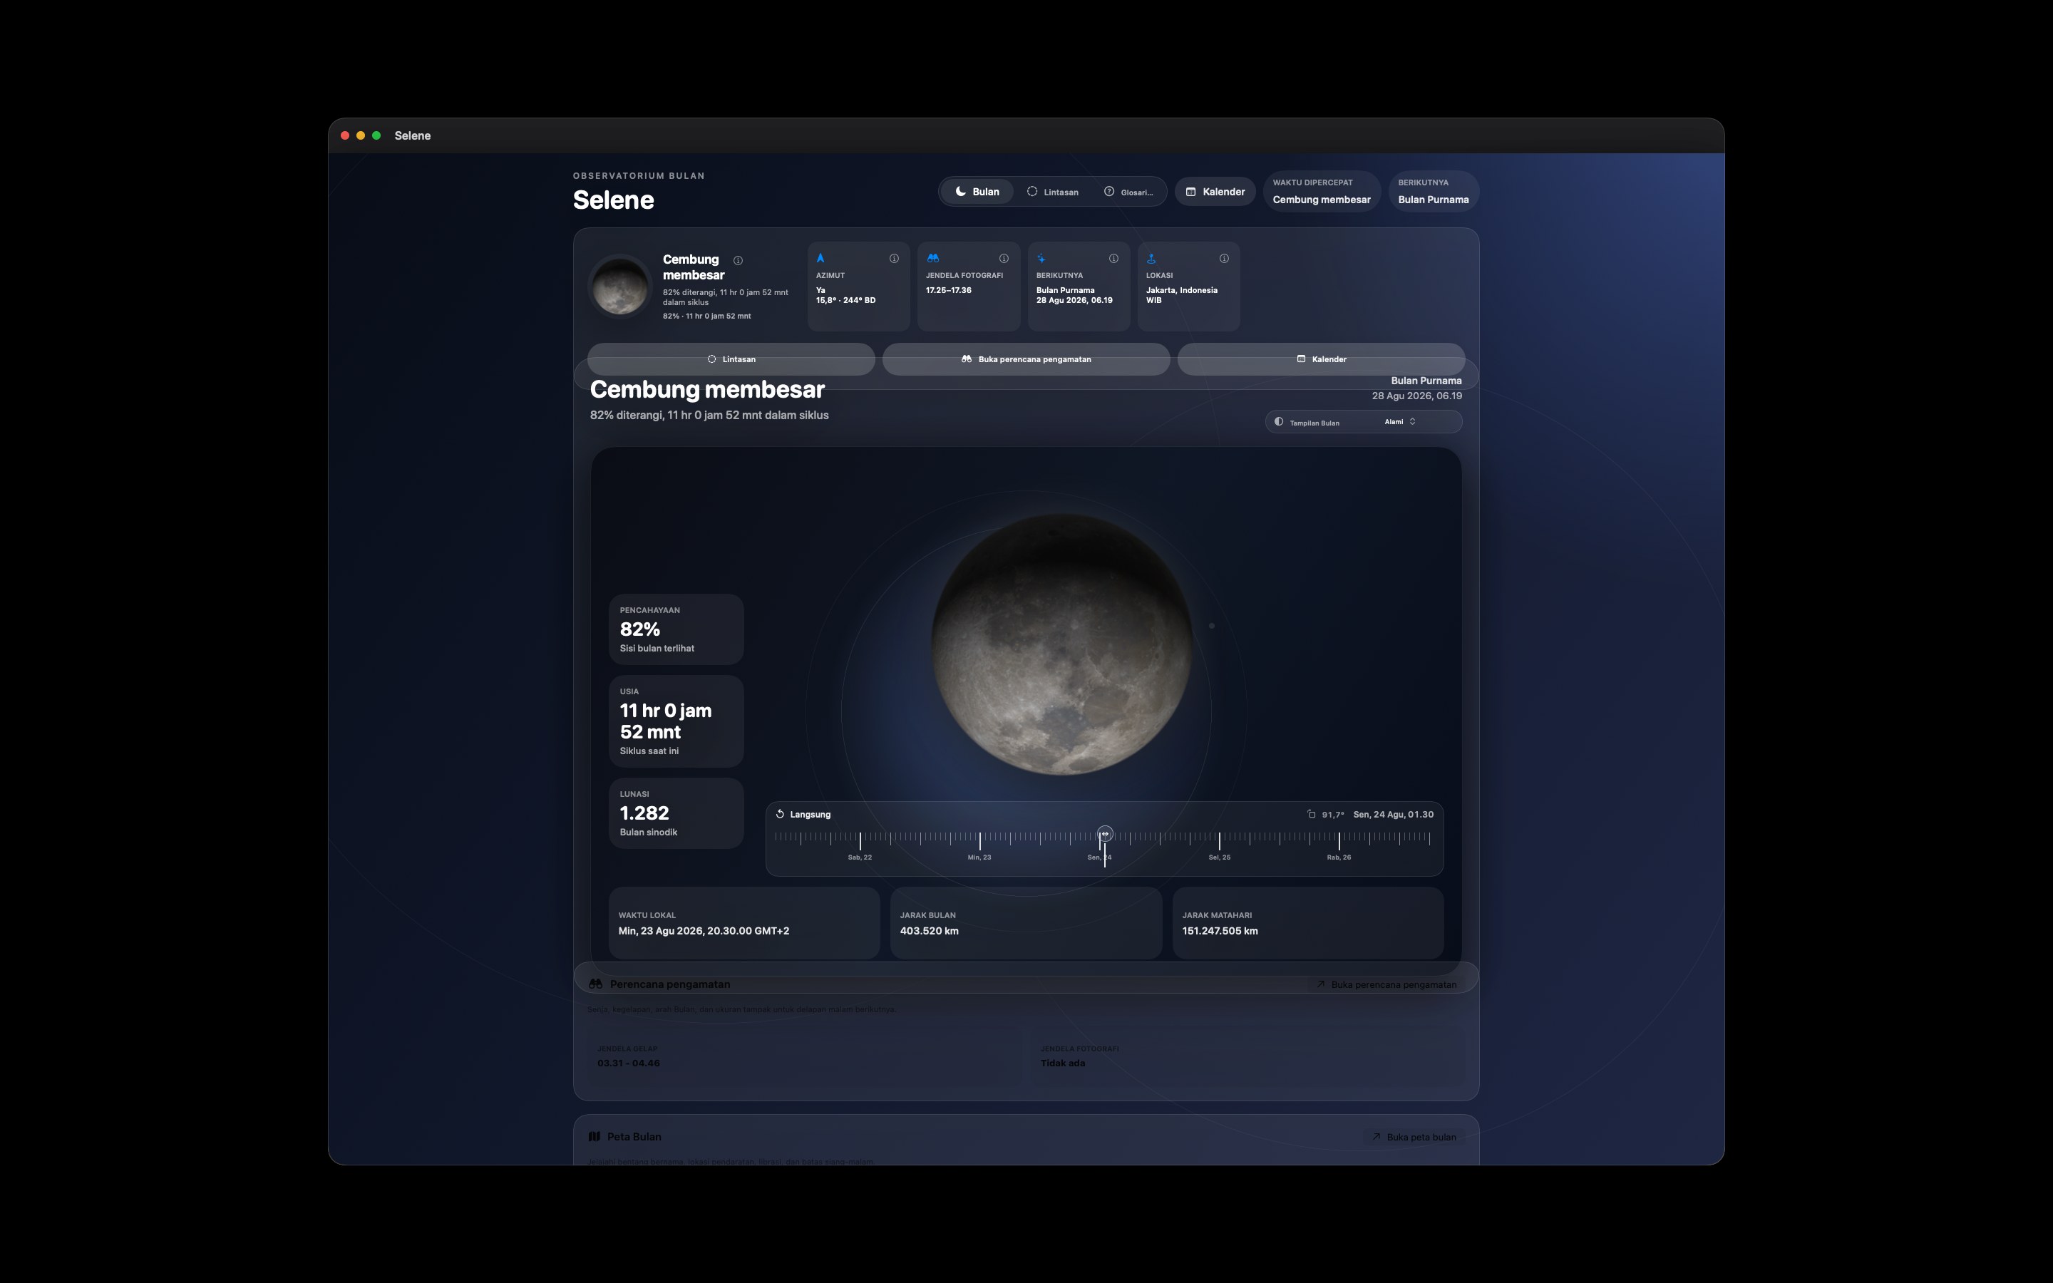Open the Buka peta bulan link
This screenshot has width=2053, height=1283.
[x=1414, y=1137]
